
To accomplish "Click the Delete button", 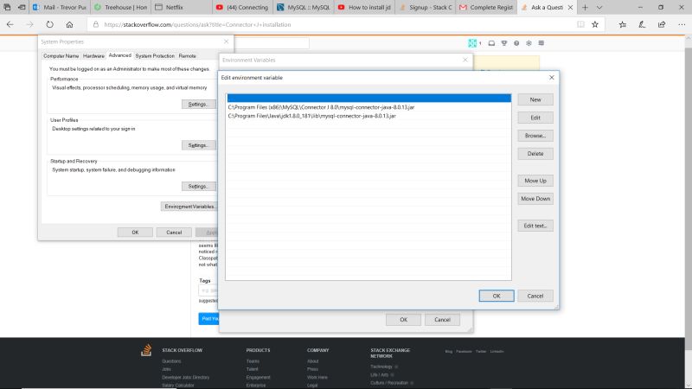I will 535,154.
